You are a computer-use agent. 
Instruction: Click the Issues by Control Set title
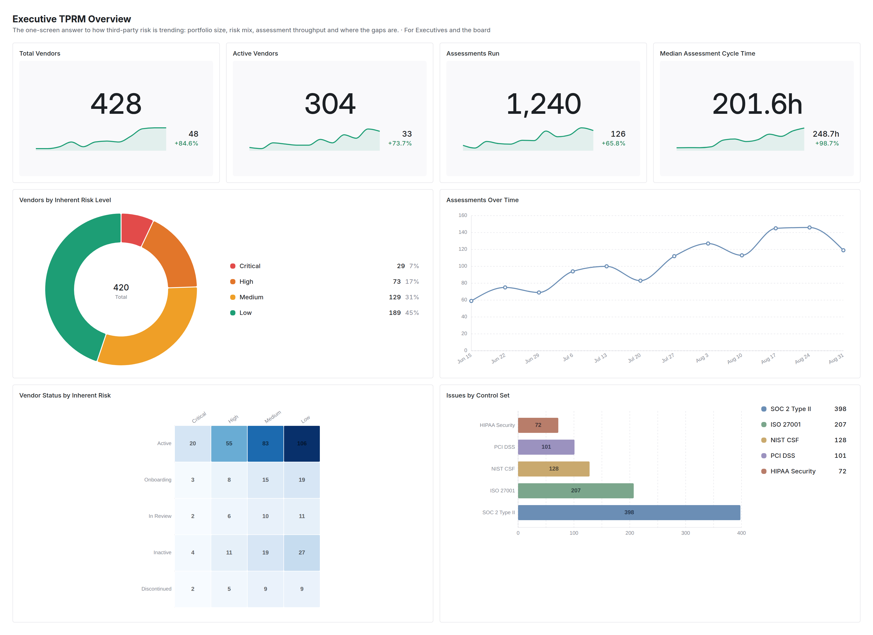point(478,396)
